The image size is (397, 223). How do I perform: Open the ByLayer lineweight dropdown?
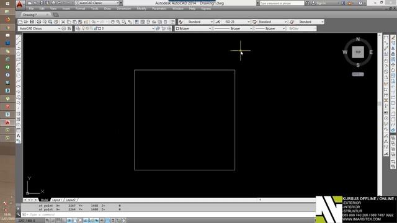[x=270, y=28]
